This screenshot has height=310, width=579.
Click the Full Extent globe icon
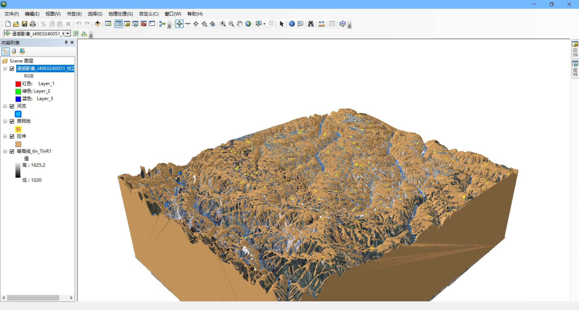(x=248, y=24)
